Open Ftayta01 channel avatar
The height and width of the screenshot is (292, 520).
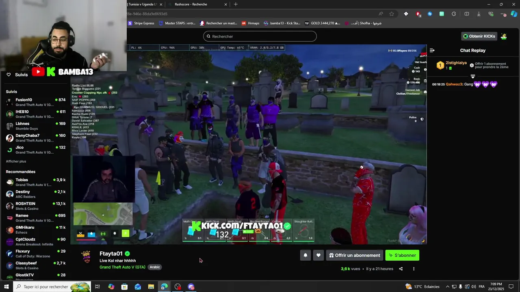click(x=86, y=257)
